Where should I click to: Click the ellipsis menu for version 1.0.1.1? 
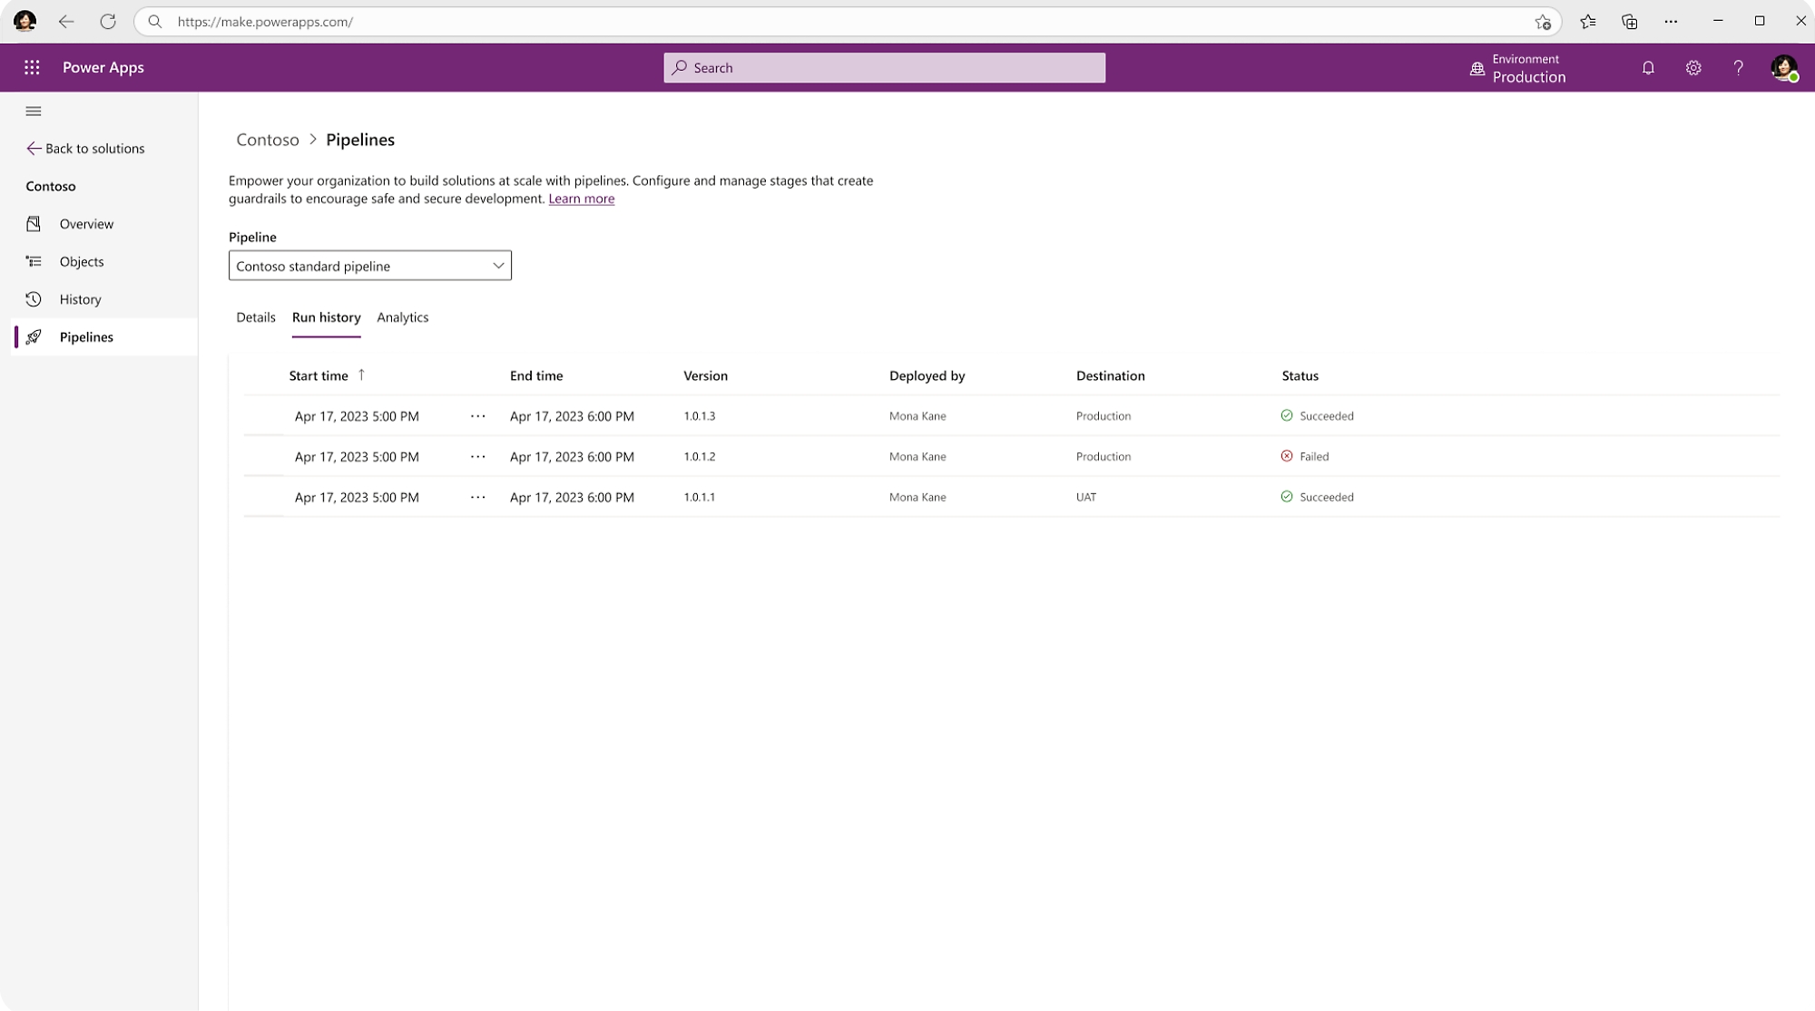point(477,497)
